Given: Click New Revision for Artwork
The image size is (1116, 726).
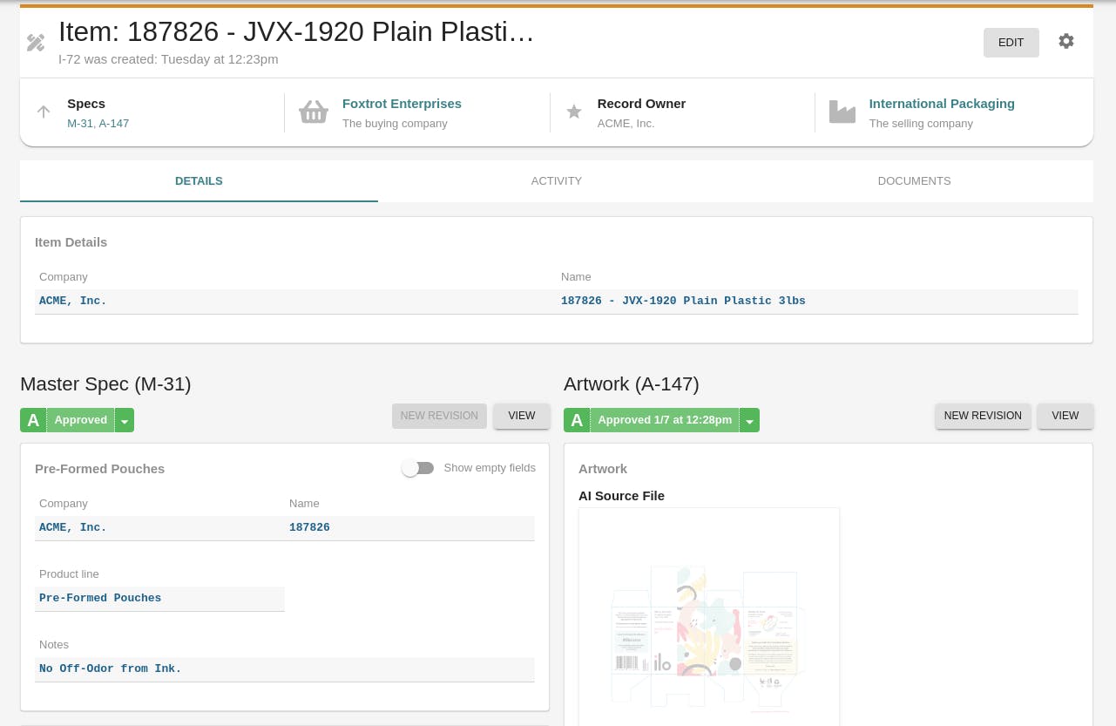Looking at the screenshot, I should [x=983, y=416].
